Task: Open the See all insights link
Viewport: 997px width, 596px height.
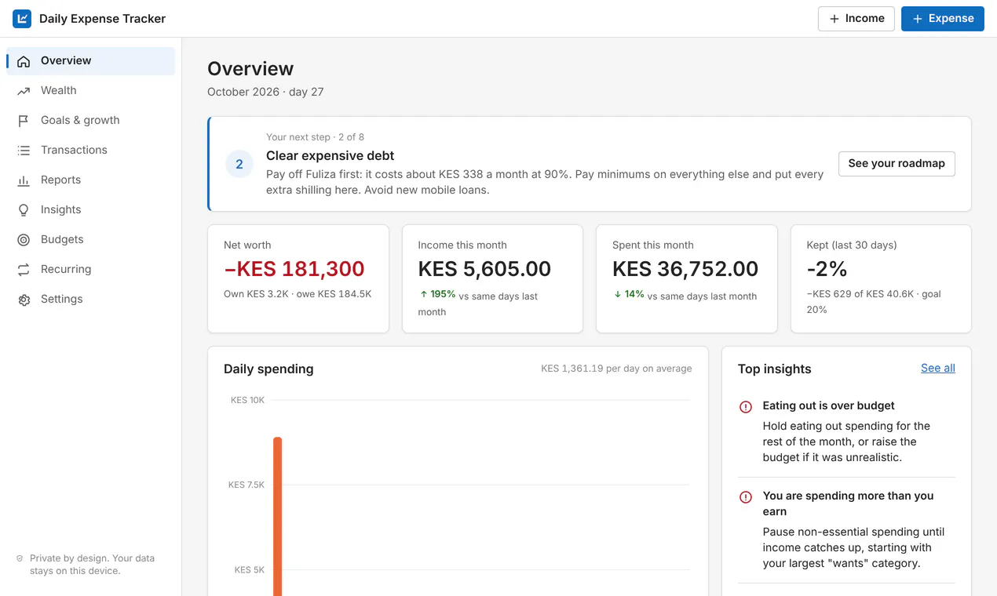Action: click(x=938, y=369)
